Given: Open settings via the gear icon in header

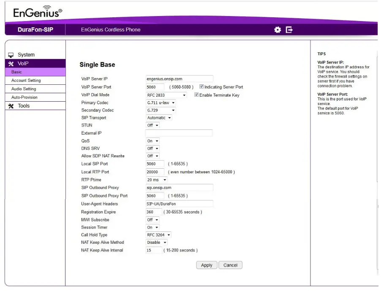Looking at the screenshot, I should tap(277, 30).
